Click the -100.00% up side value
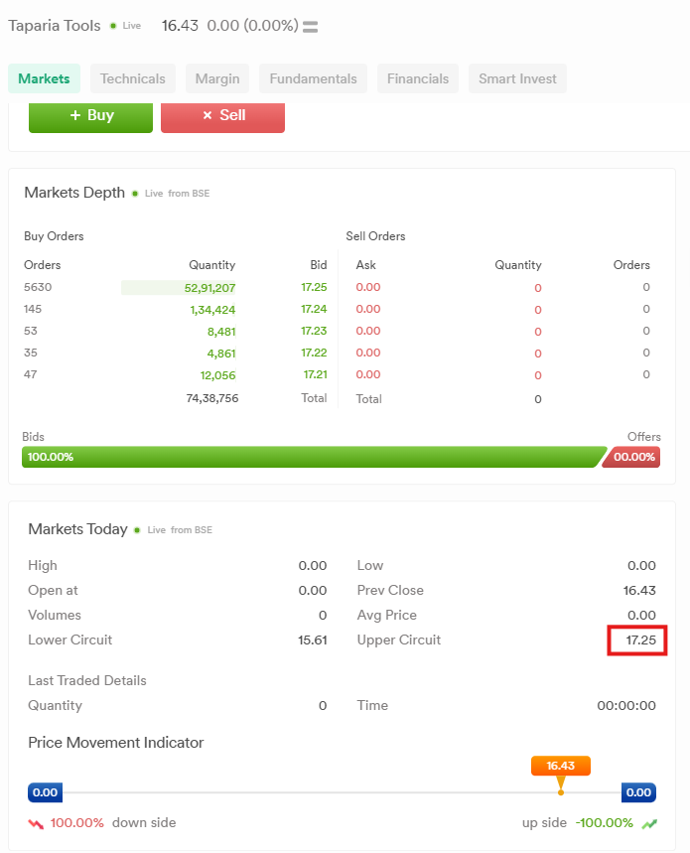Image resolution: width=690 pixels, height=853 pixels. pos(605,823)
